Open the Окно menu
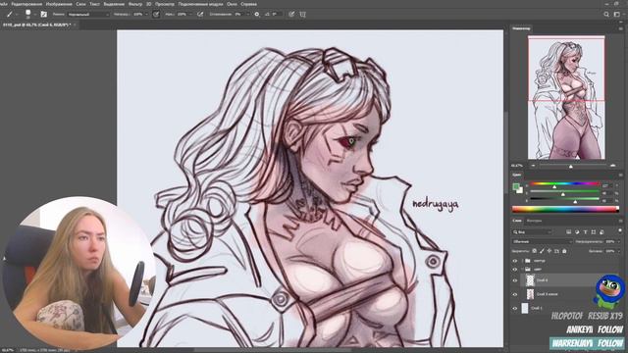 pos(232,4)
